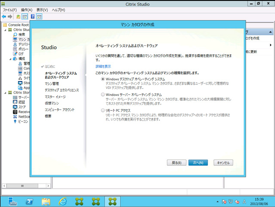Image resolution: width=275 pixels, height=207 pixels.
Task: Click the tree pane scroll right arrow
Action: tap(48, 186)
